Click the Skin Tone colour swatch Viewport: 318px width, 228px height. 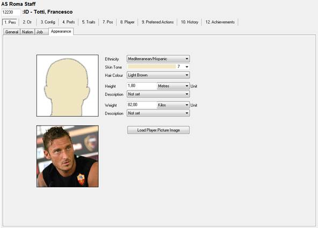[x=151, y=67]
